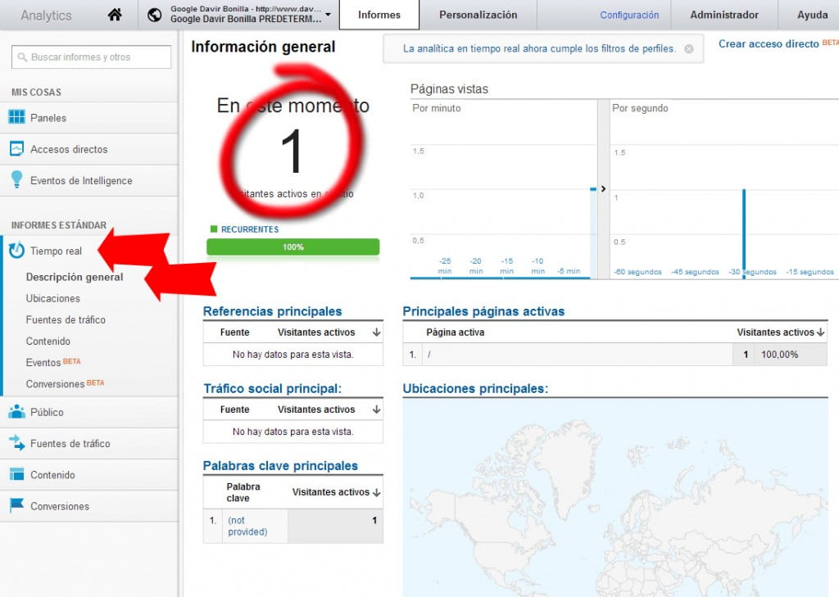
Task: Open the Administrador section
Action: point(724,14)
